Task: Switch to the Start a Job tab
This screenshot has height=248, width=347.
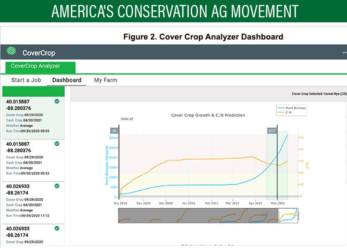Action: tap(26, 80)
